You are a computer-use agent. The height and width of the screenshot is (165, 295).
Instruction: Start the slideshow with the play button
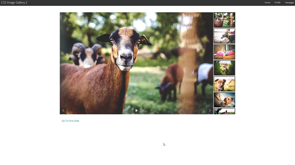(137, 110)
